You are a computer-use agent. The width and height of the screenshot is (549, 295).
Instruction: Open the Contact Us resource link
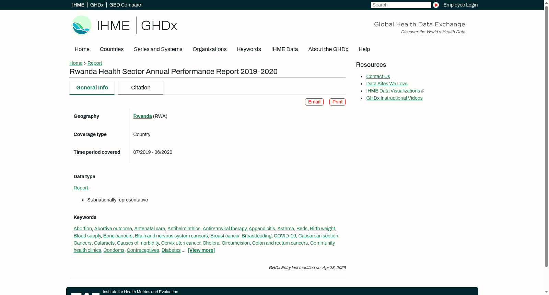tap(378, 76)
